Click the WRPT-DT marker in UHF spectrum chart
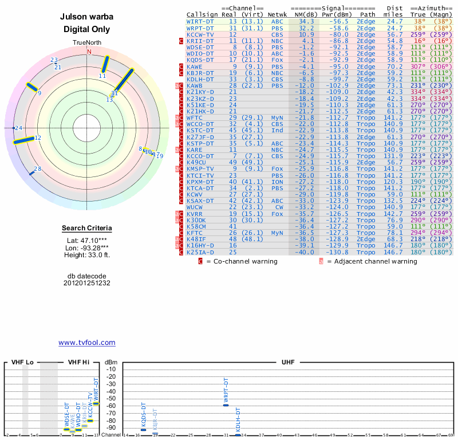 226,405
